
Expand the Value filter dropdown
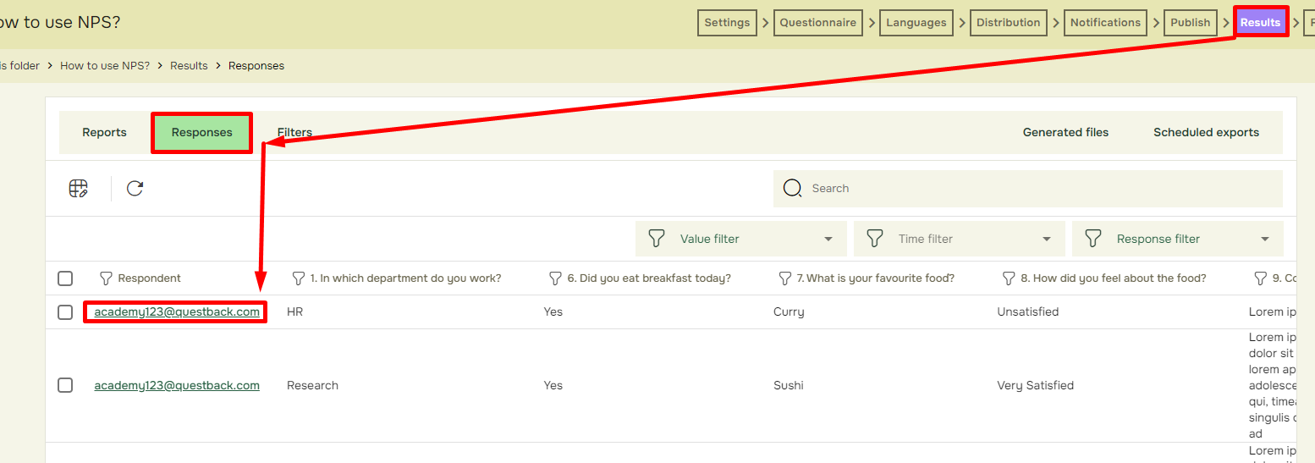[x=741, y=239]
